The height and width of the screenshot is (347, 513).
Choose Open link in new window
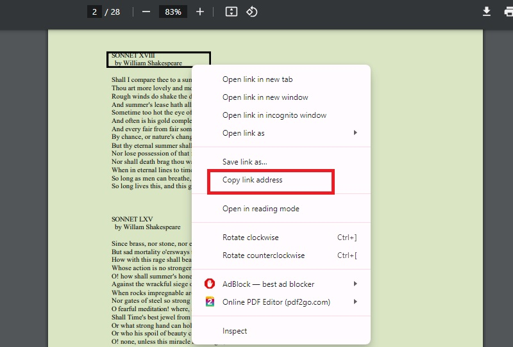(x=281, y=97)
